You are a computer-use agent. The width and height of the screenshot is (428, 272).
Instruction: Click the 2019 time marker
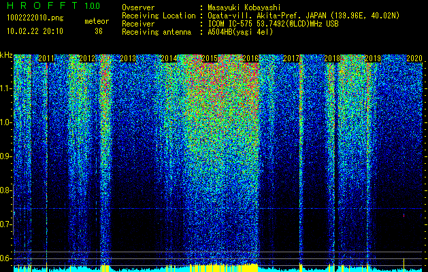[373, 58]
